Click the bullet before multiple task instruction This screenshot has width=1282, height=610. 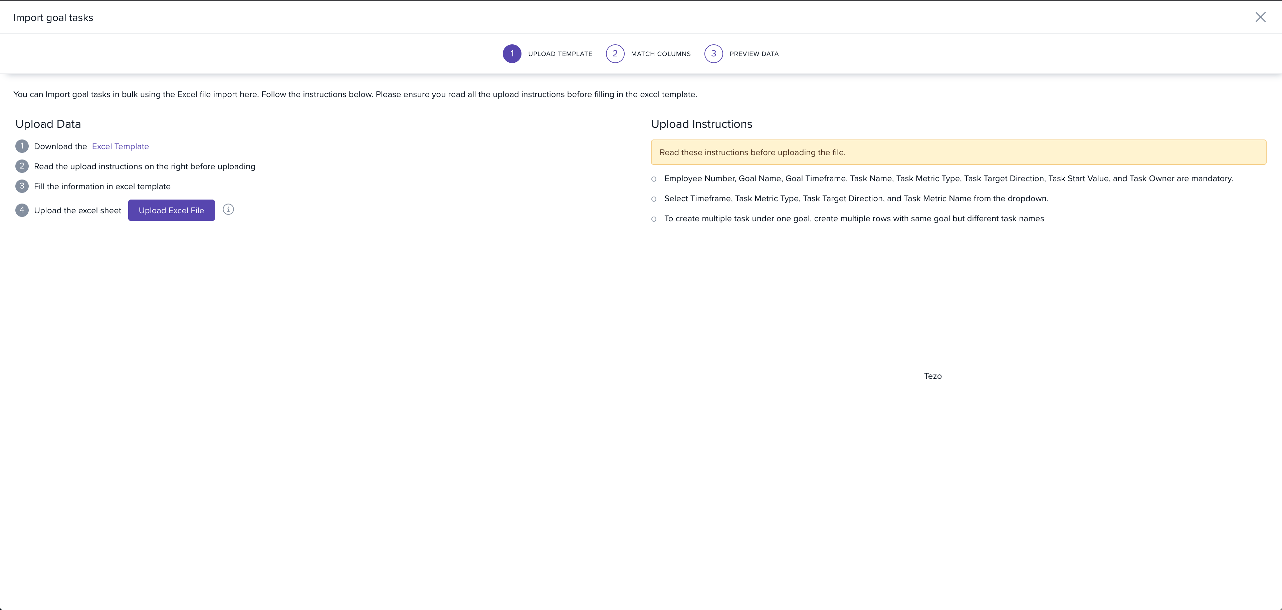(654, 219)
